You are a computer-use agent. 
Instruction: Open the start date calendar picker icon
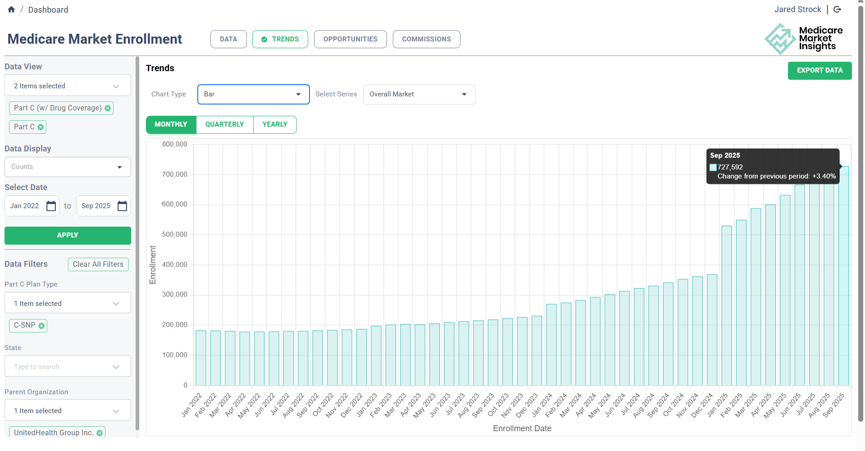(51, 206)
